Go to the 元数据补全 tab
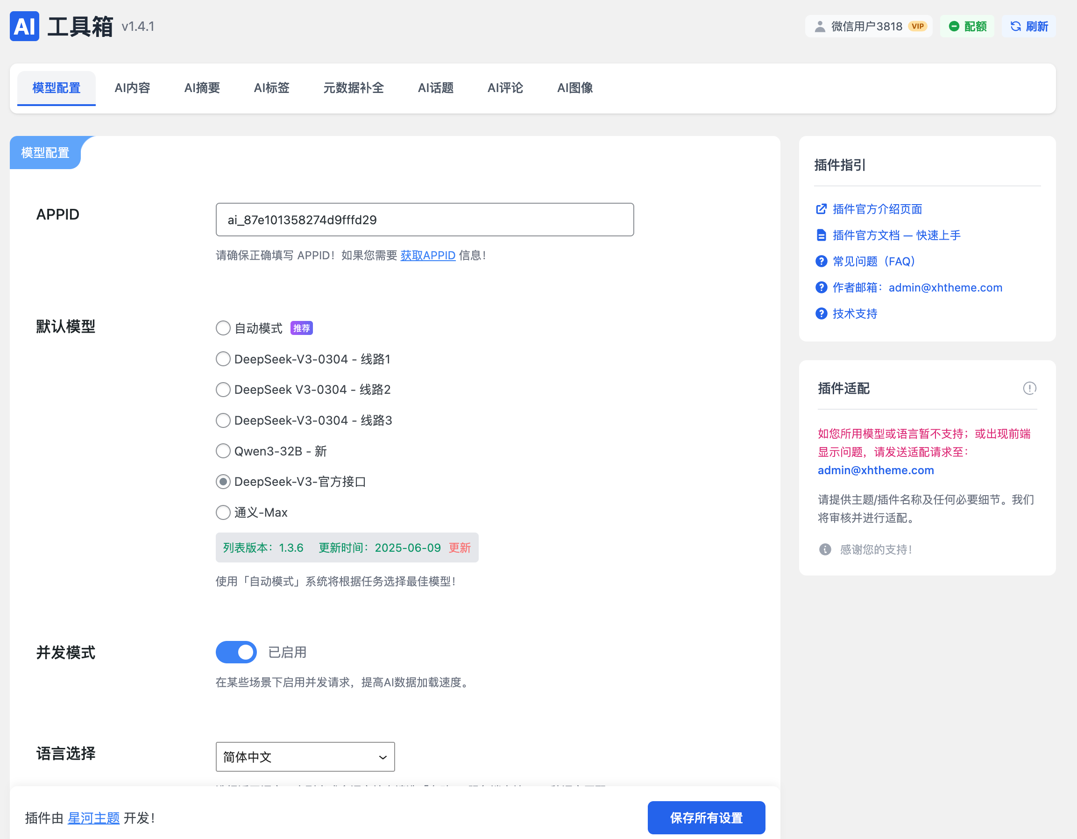This screenshot has width=1077, height=839. [x=354, y=88]
